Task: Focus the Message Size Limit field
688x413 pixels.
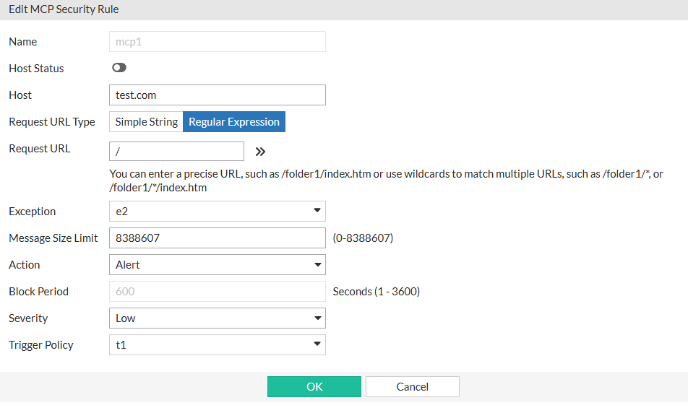Action: click(x=217, y=238)
